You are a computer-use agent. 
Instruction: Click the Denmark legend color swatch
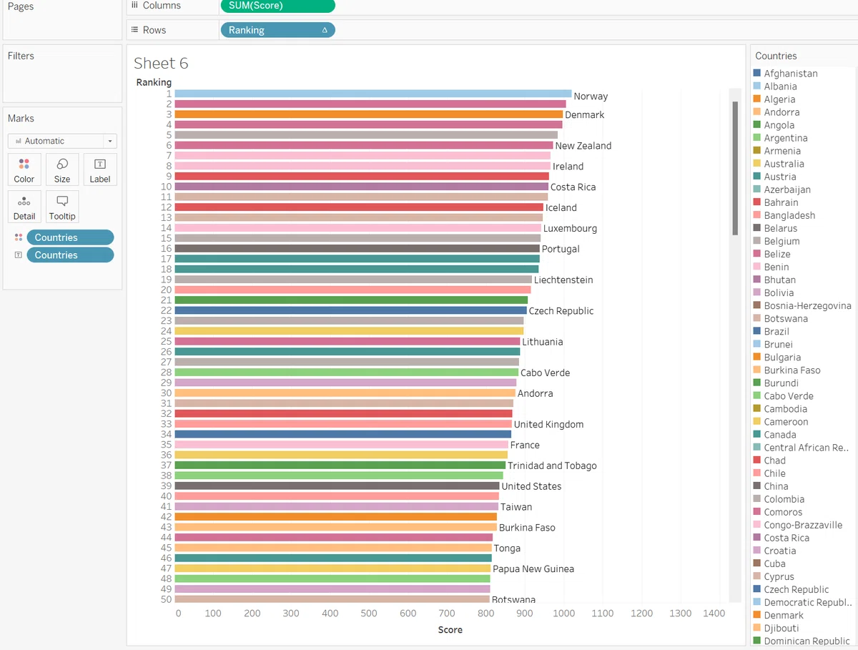pos(756,615)
